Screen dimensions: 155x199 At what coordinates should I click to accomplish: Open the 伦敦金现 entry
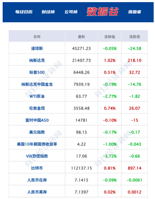tap(37, 108)
